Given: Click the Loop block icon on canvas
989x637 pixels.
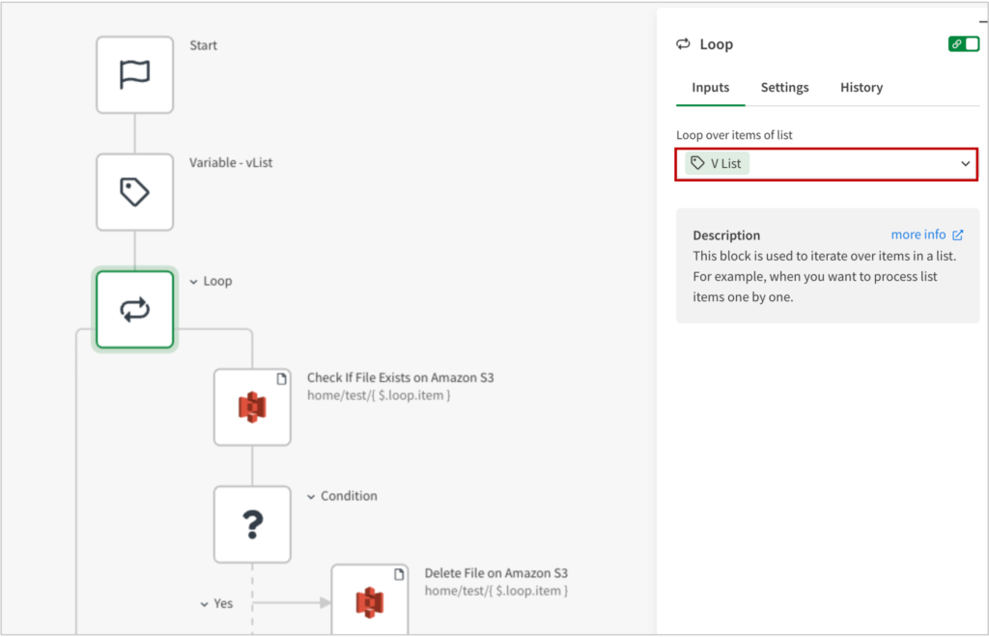Looking at the screenshot, I should click(134, 310).
